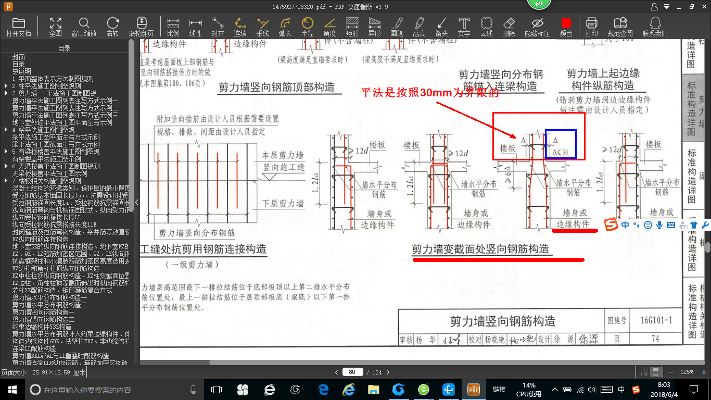Select the 画笔 pen tool
The image size is (711, 400).
397,27
